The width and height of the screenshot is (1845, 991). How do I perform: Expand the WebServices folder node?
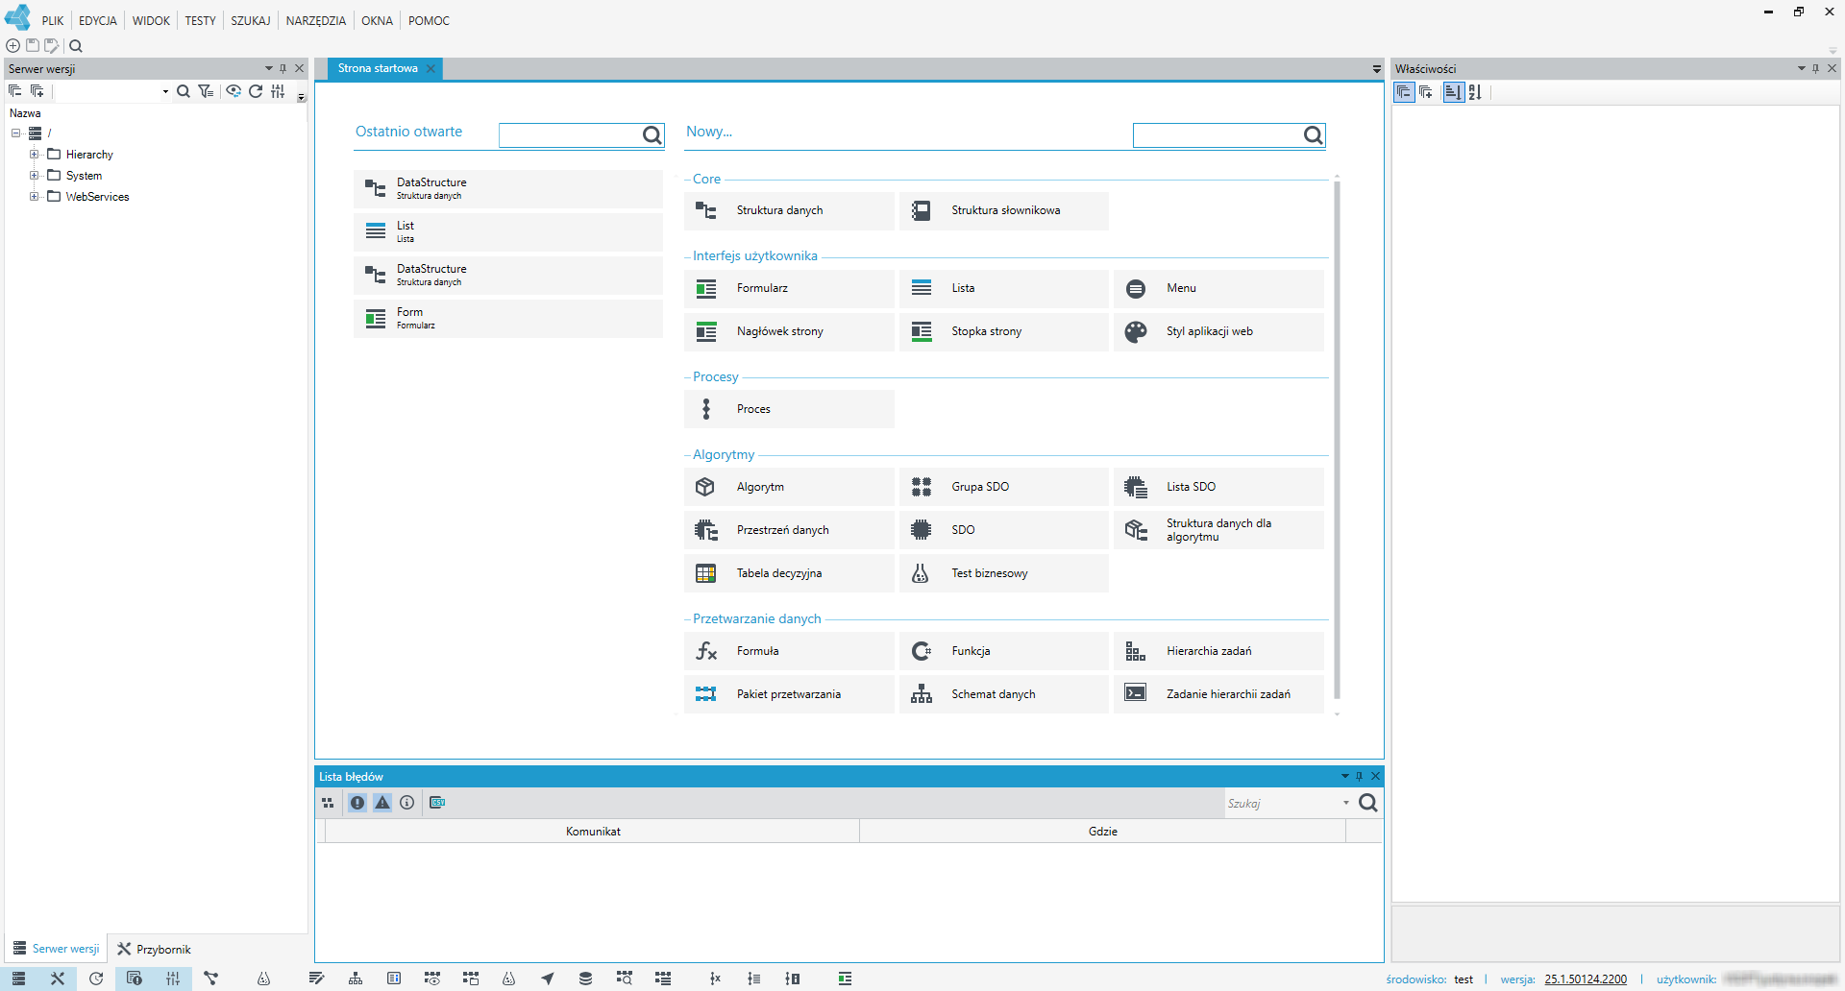click(x=34, y=197)
